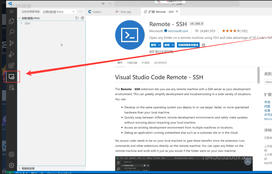Go forward with the right arrow

pyautogui.click(x=109, y=3)
